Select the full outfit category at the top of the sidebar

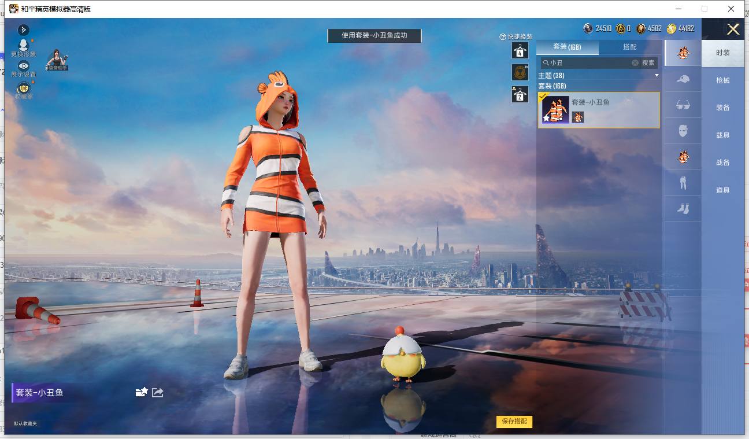coord(683,53)
